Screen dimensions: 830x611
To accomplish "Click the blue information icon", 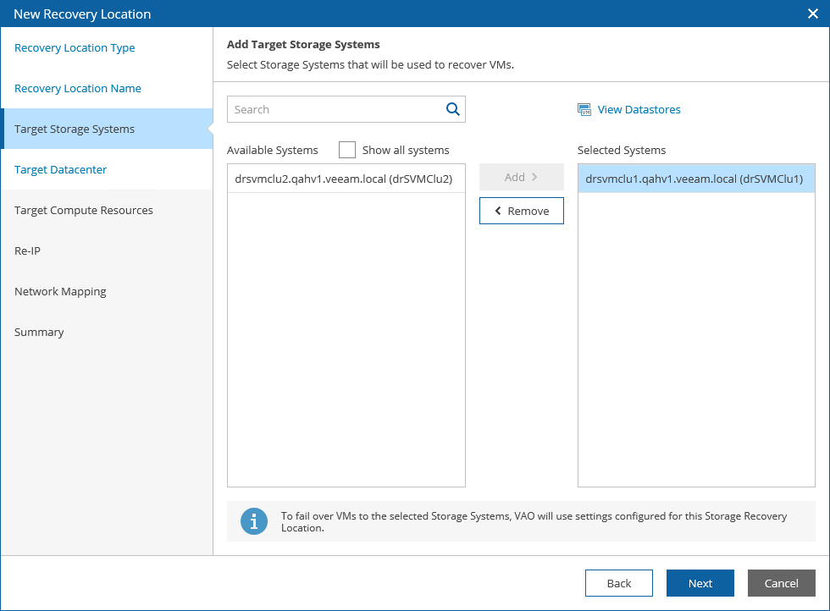I will [254, 521].
